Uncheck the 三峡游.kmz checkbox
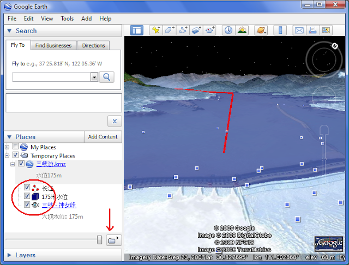Image resolution: width=349 pixels, height=265 pixels. pos(21,164)
